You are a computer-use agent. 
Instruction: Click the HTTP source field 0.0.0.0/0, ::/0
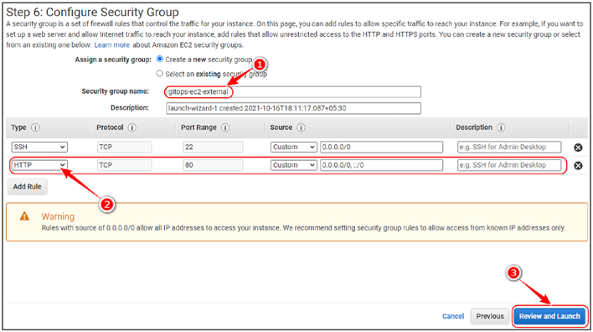point(381,165)
